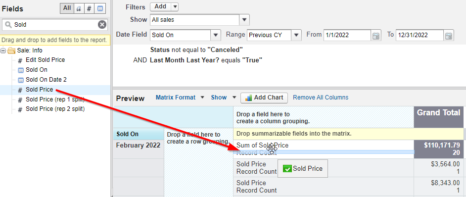466x197 pixels.
Task: Select Sold Price (rep 2 split) field
Action: click(55, 109)
